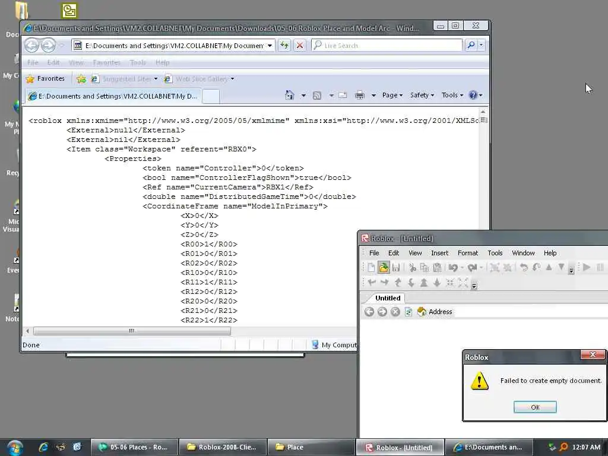Expand the IE address bar dropdown arrow
The image size is (608, 456).
click(270, 45)
